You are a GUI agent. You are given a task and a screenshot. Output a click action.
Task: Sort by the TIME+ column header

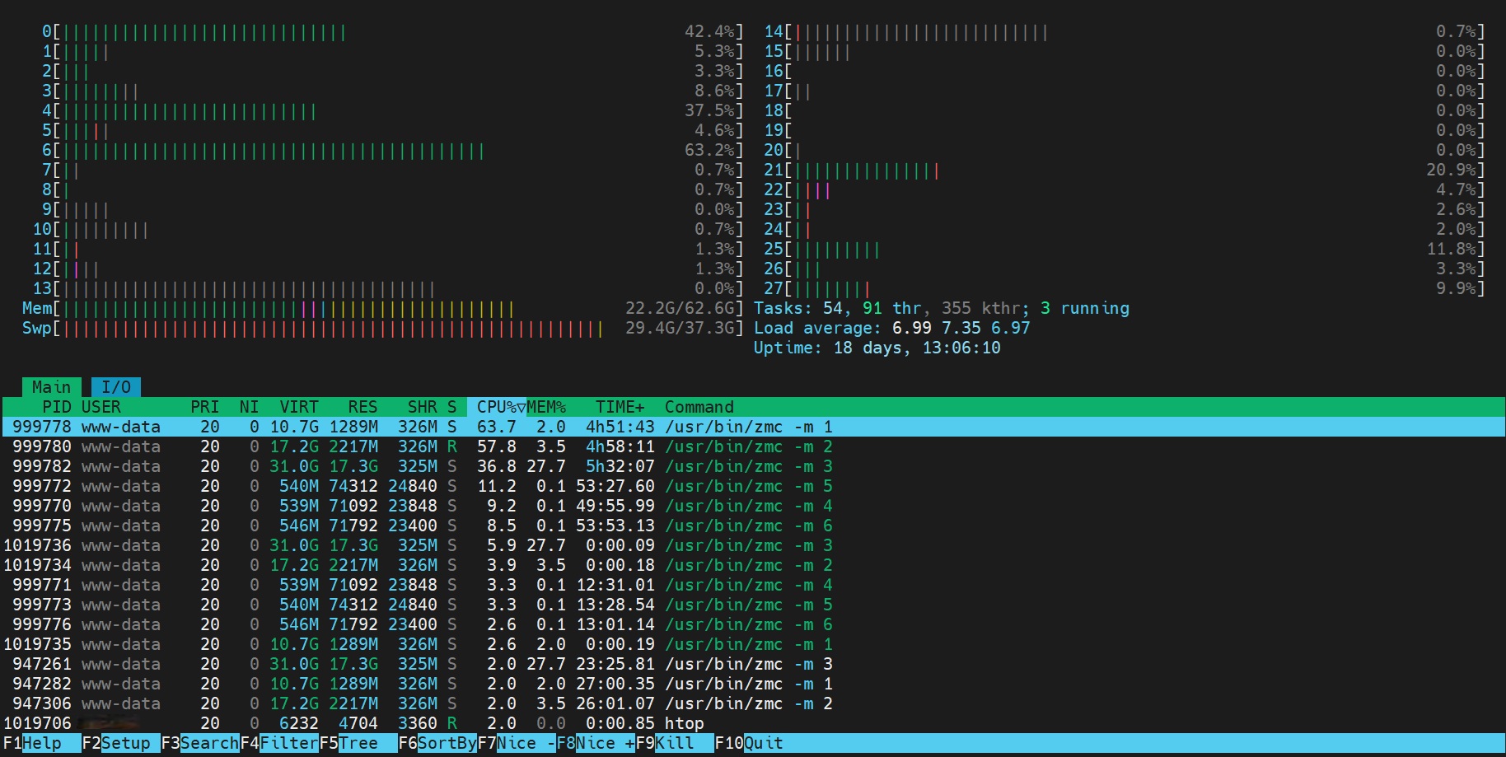tap(620, 407)
